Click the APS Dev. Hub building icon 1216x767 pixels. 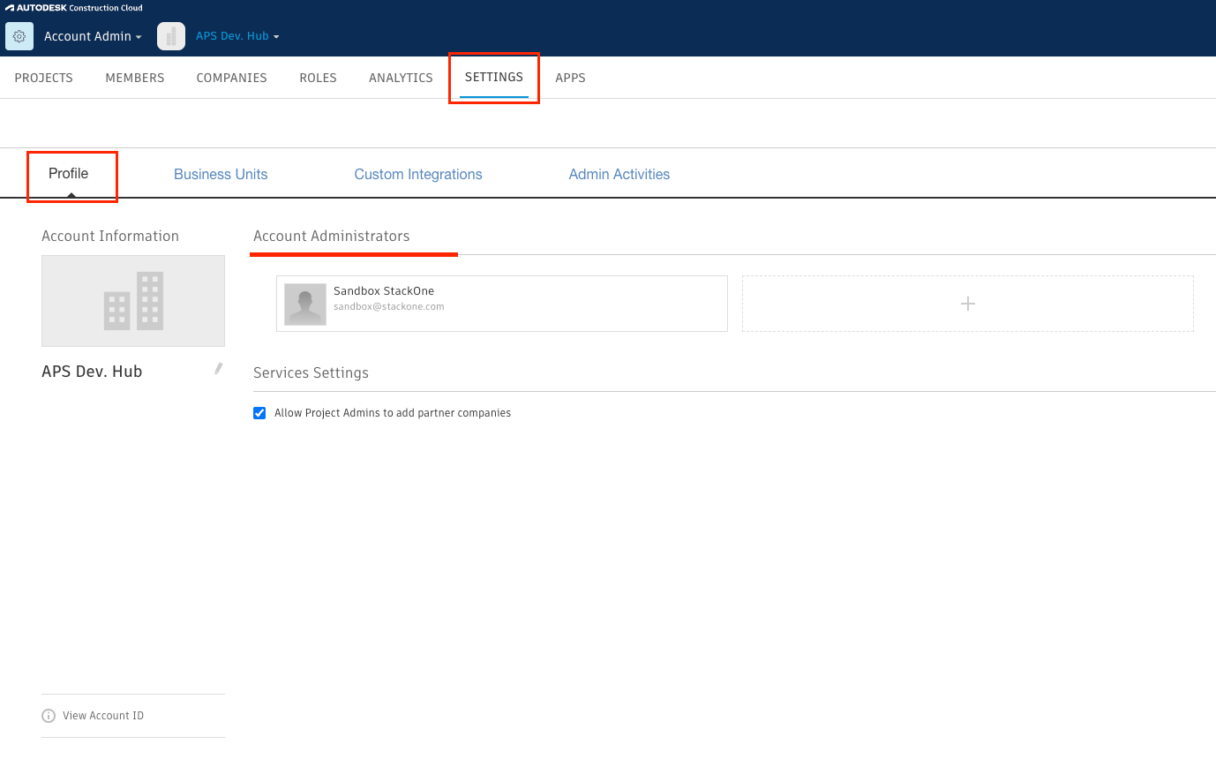coord(171,36)
